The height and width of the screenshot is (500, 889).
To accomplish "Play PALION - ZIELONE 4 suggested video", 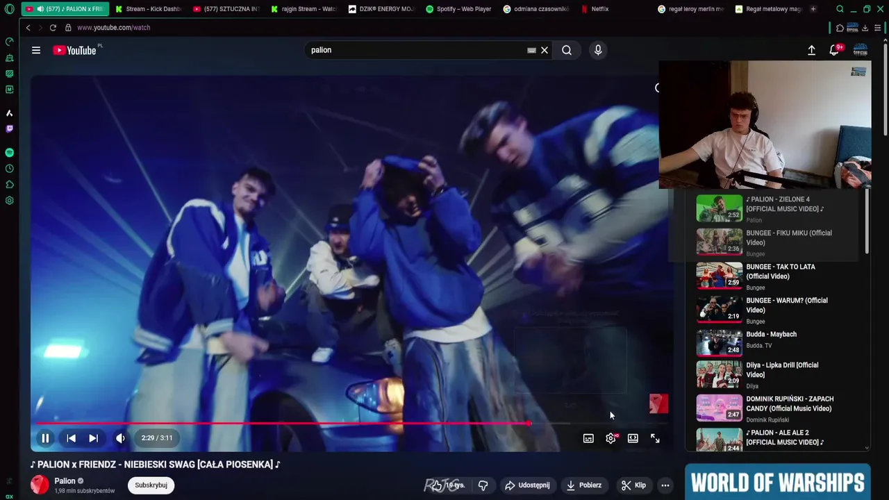I will click(720, 208).
